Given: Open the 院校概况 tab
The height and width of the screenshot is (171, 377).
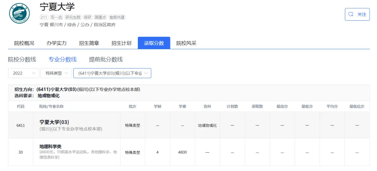Looking at the screenshot, I should tap(24, 43).
